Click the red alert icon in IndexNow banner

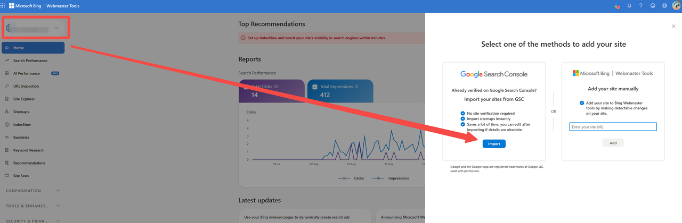coord(243,38)
